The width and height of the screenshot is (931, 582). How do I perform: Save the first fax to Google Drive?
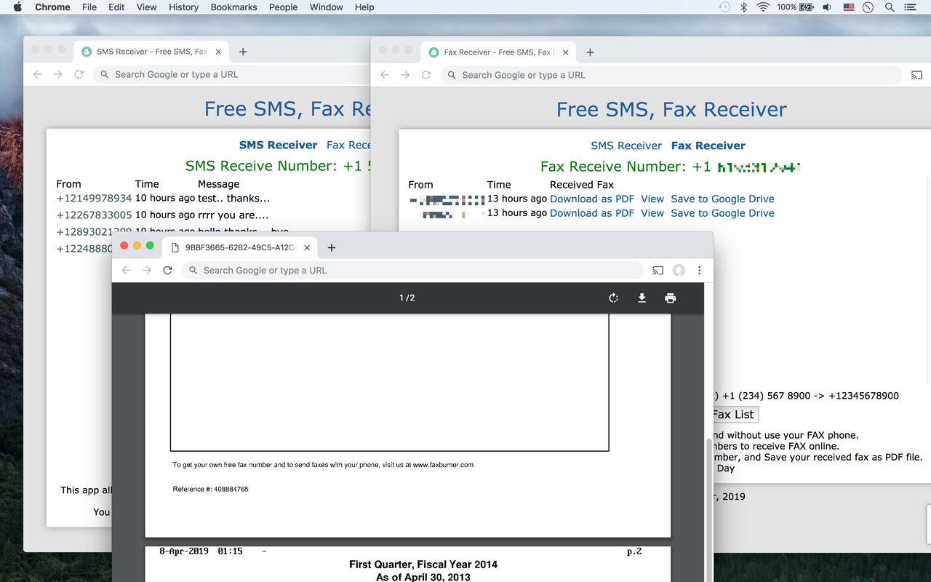click(722, 199)
